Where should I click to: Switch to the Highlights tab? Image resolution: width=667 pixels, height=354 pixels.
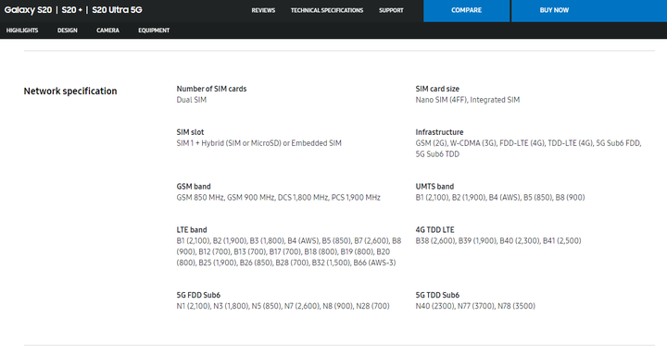tap(22, 31)
